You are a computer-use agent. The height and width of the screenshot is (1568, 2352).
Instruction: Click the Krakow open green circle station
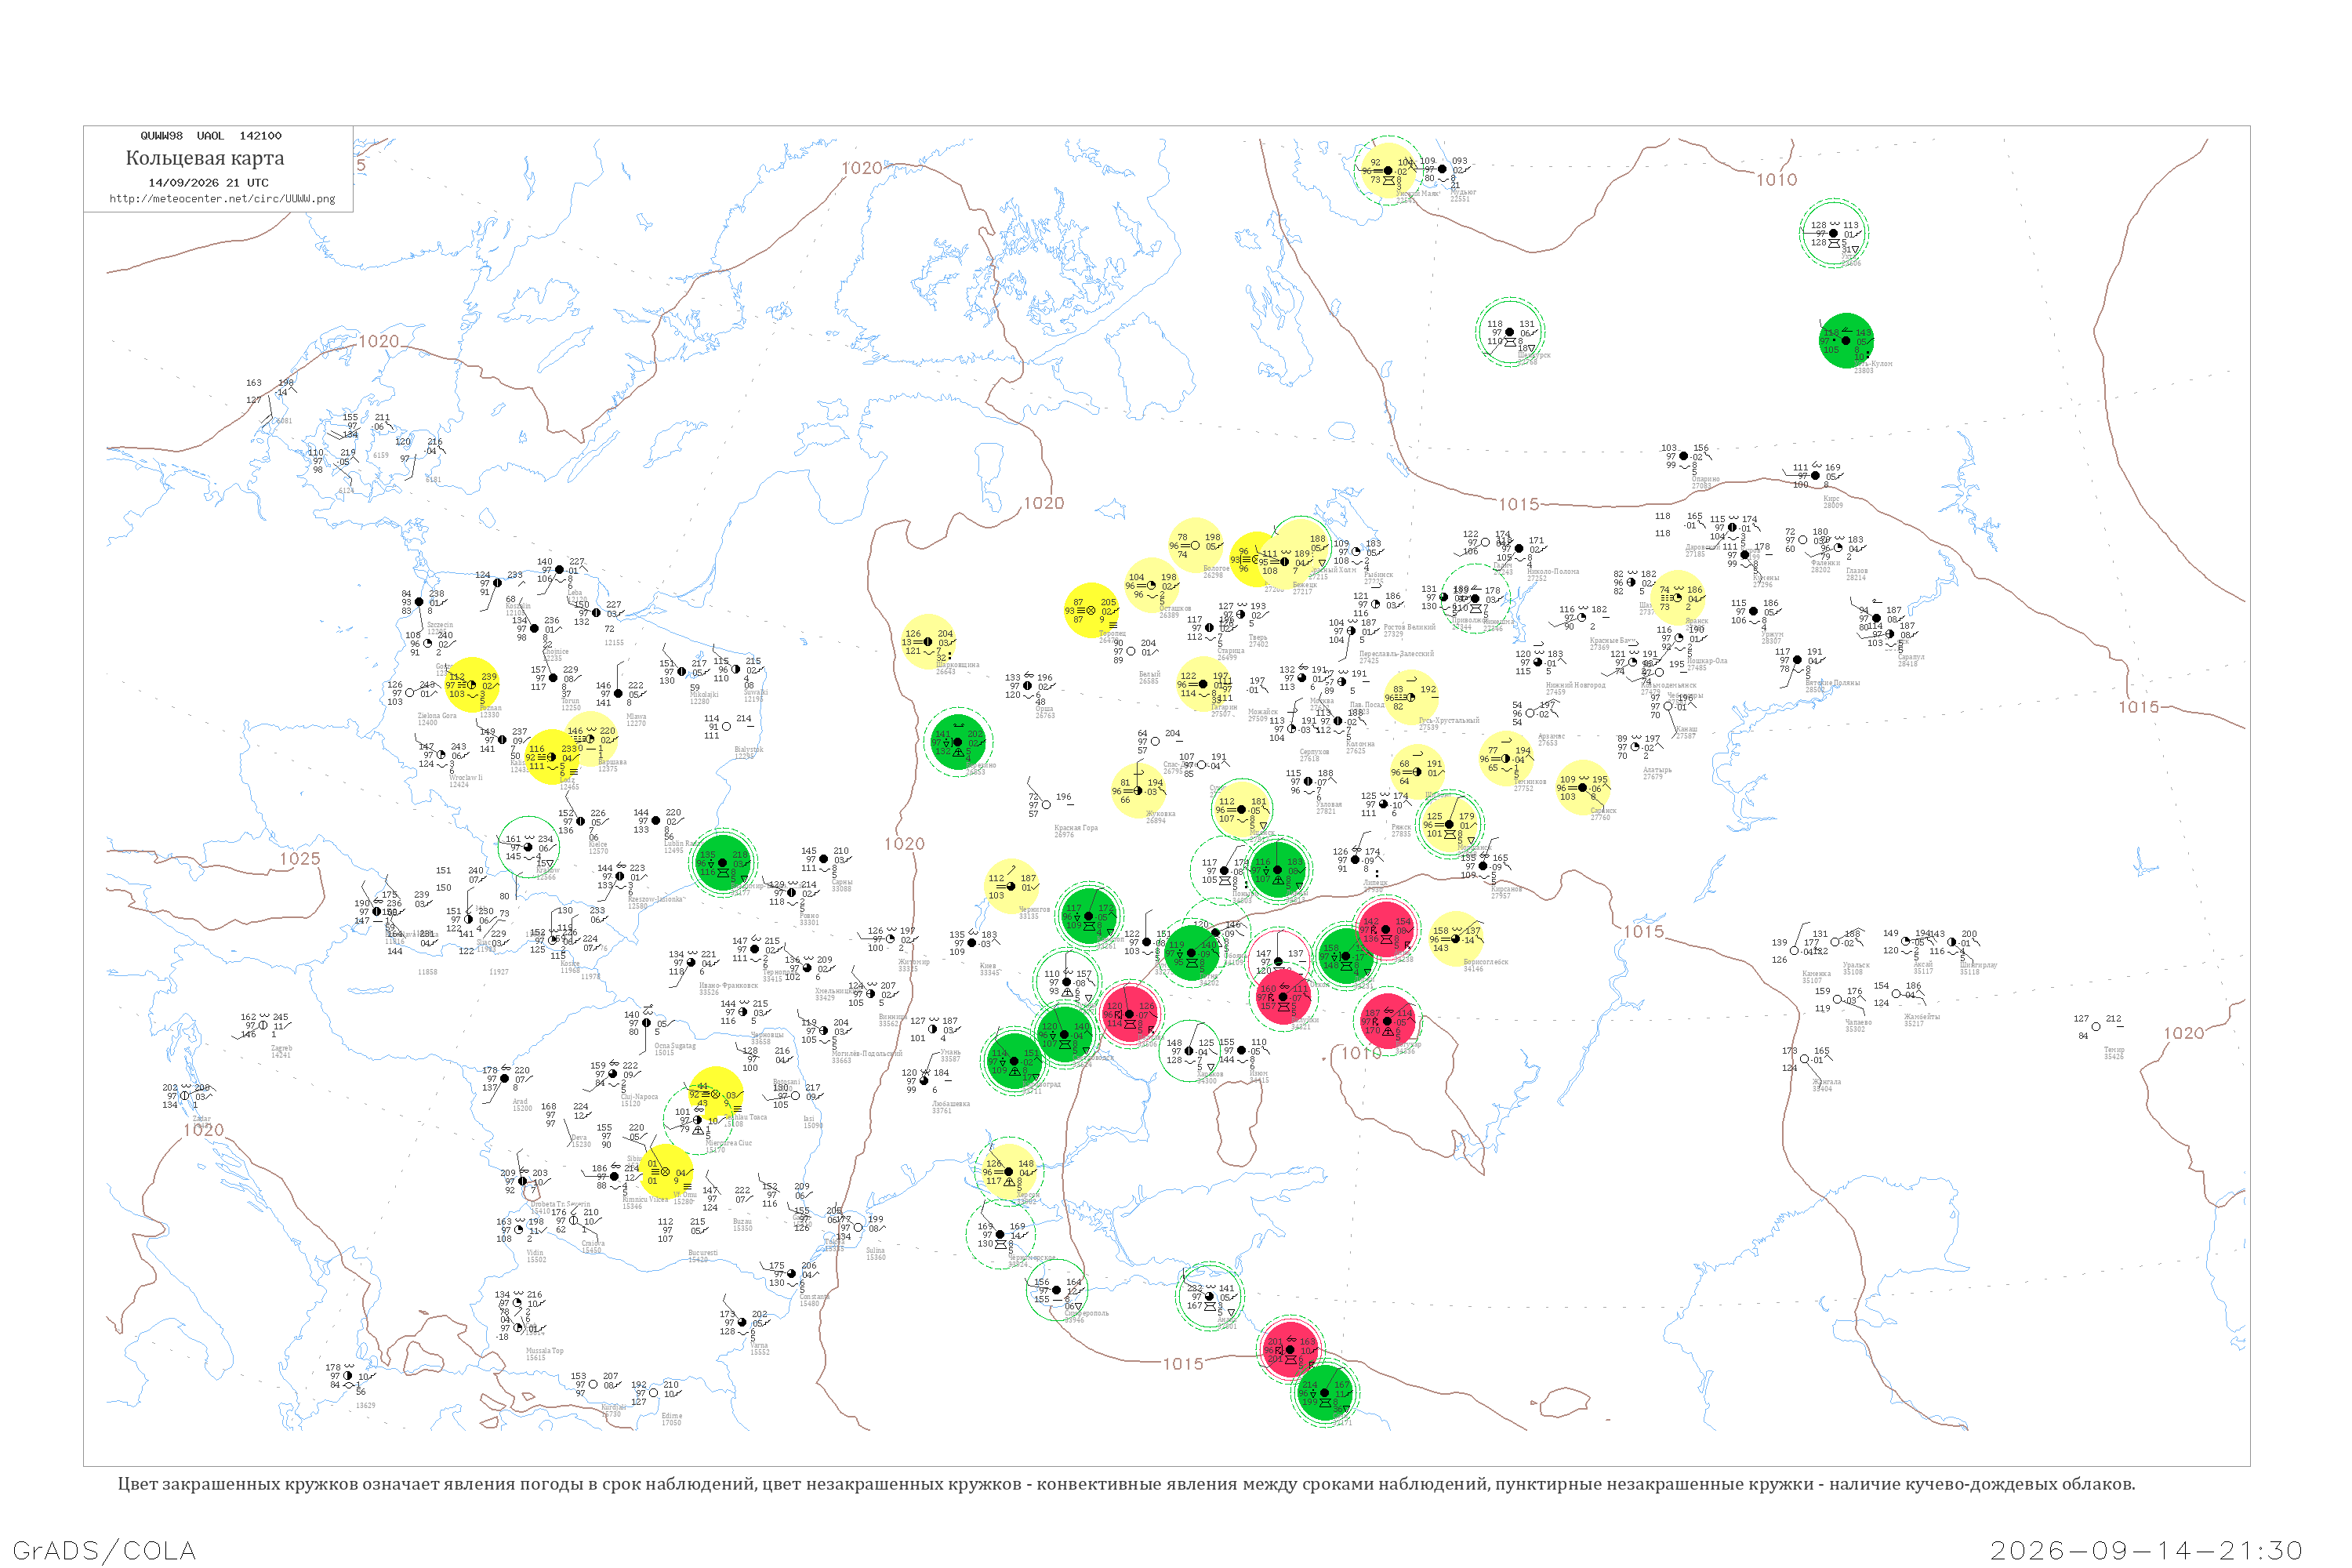click(528, 847)
